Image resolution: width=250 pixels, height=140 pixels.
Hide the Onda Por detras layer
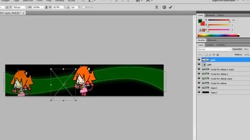(x=199, y=83)
